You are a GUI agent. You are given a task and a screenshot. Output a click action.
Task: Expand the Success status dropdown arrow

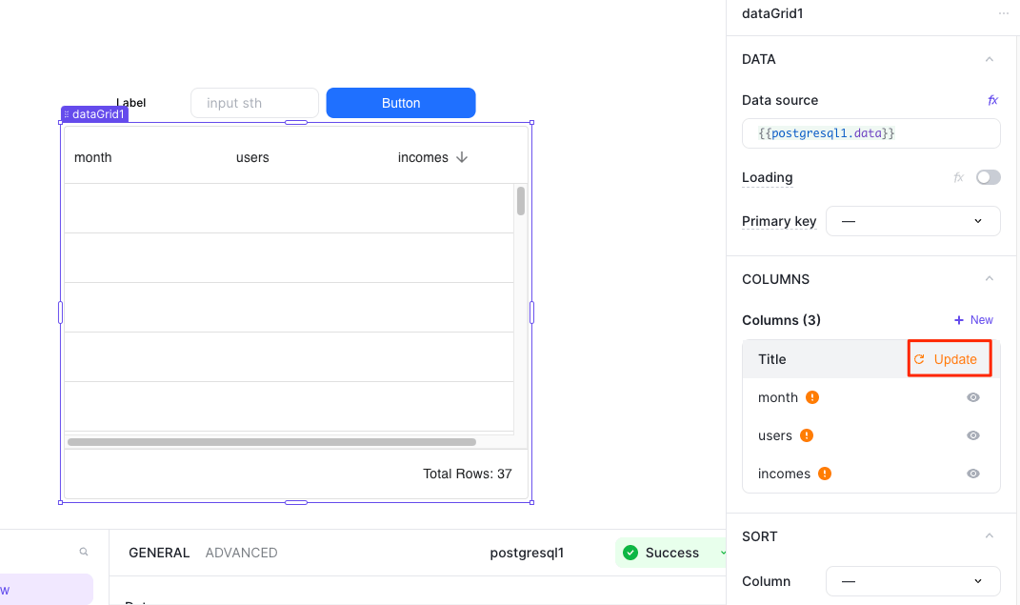pos(722,553)
